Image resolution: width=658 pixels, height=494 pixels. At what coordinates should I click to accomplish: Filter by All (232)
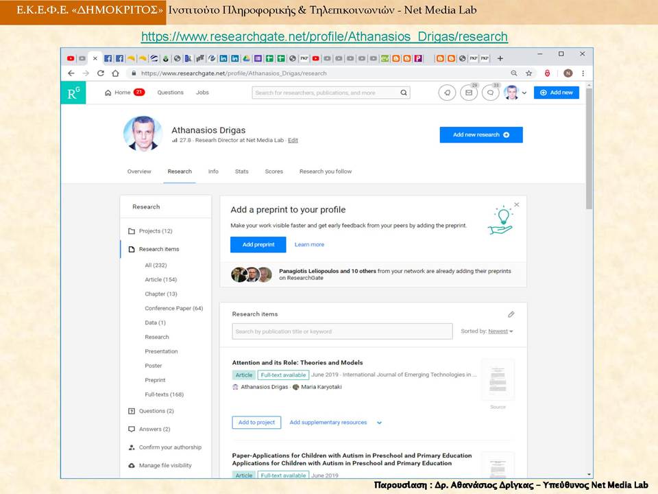click(x=156, y=266)
